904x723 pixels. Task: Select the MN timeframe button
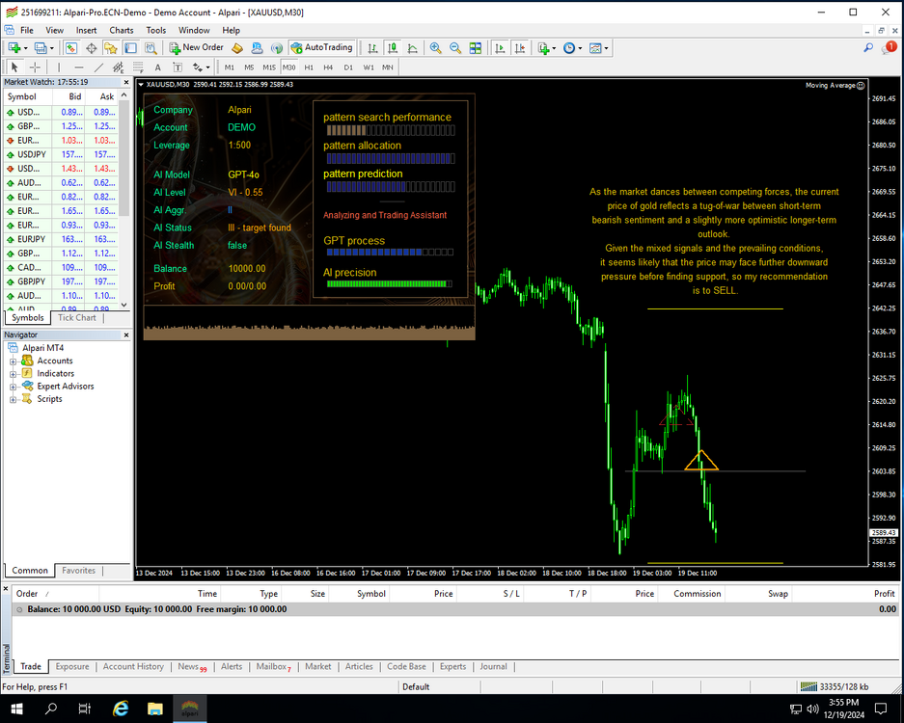tap(388, 67)
